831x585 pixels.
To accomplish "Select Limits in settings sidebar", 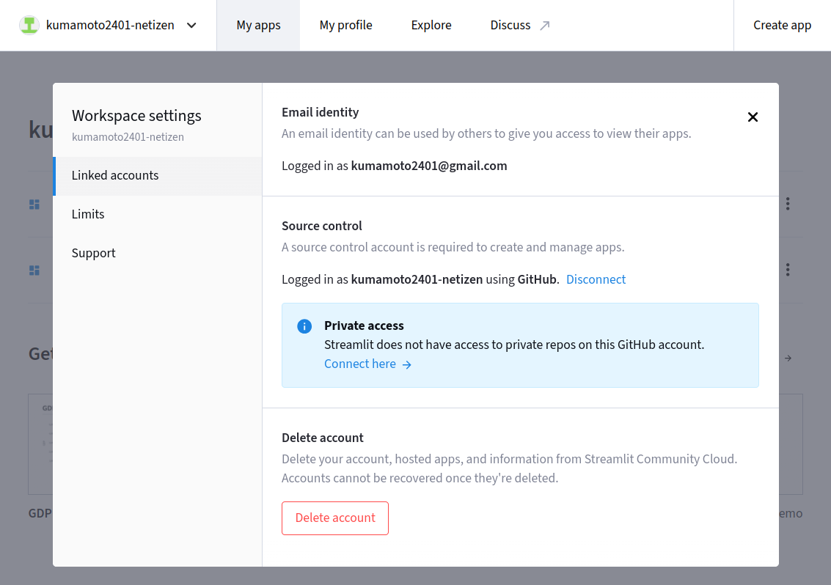I will tap(158, 214).
